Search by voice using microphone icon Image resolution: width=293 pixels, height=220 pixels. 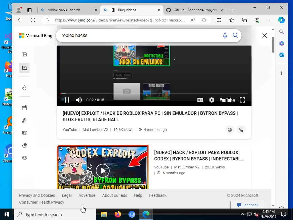[225, 35]
